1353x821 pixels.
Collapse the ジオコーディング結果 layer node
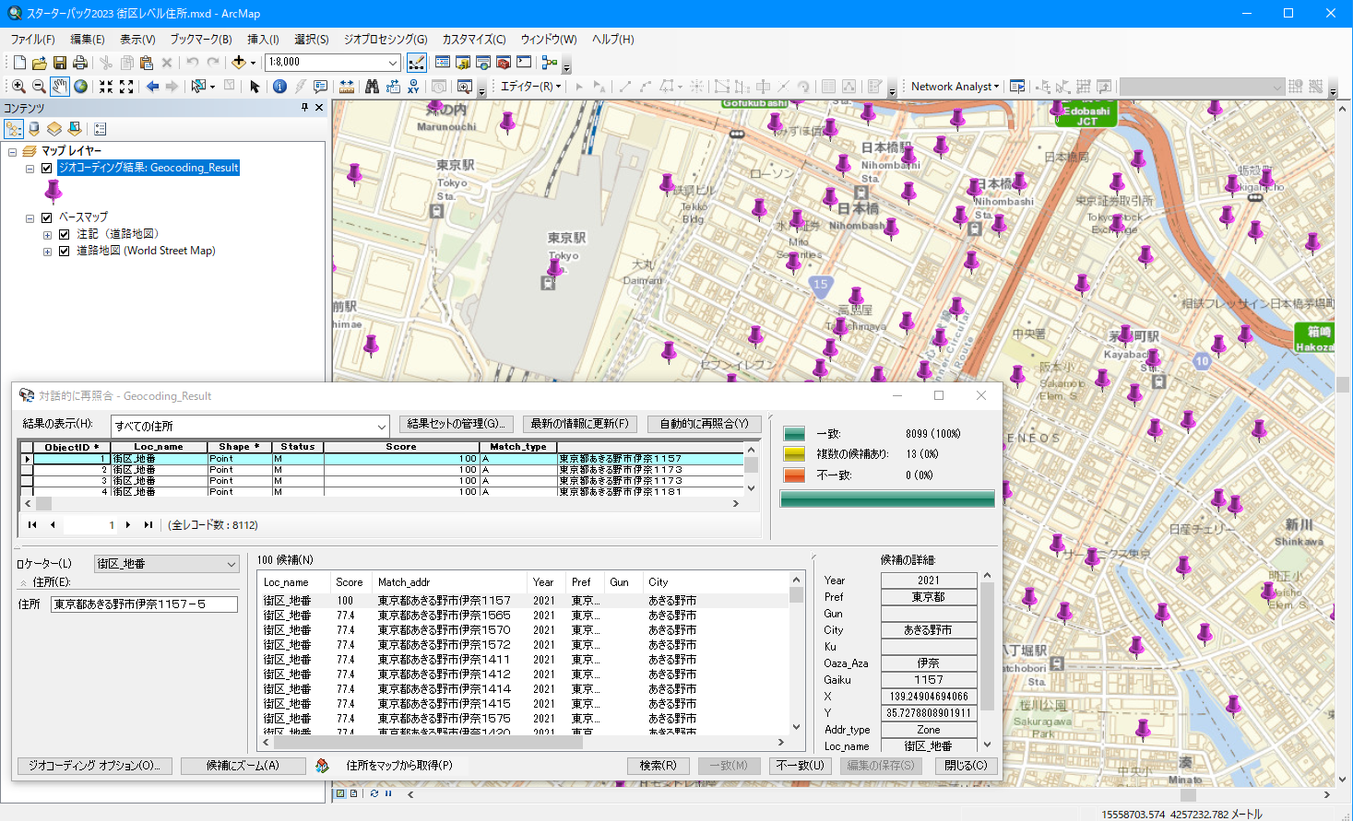click(x=30, y=169)
